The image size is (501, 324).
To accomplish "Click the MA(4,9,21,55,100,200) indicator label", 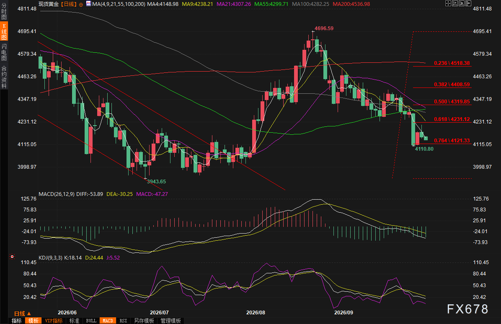I will point(119,4).
